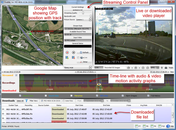
Task: Refresh the streaming control panel
Action: pos(84,52)
